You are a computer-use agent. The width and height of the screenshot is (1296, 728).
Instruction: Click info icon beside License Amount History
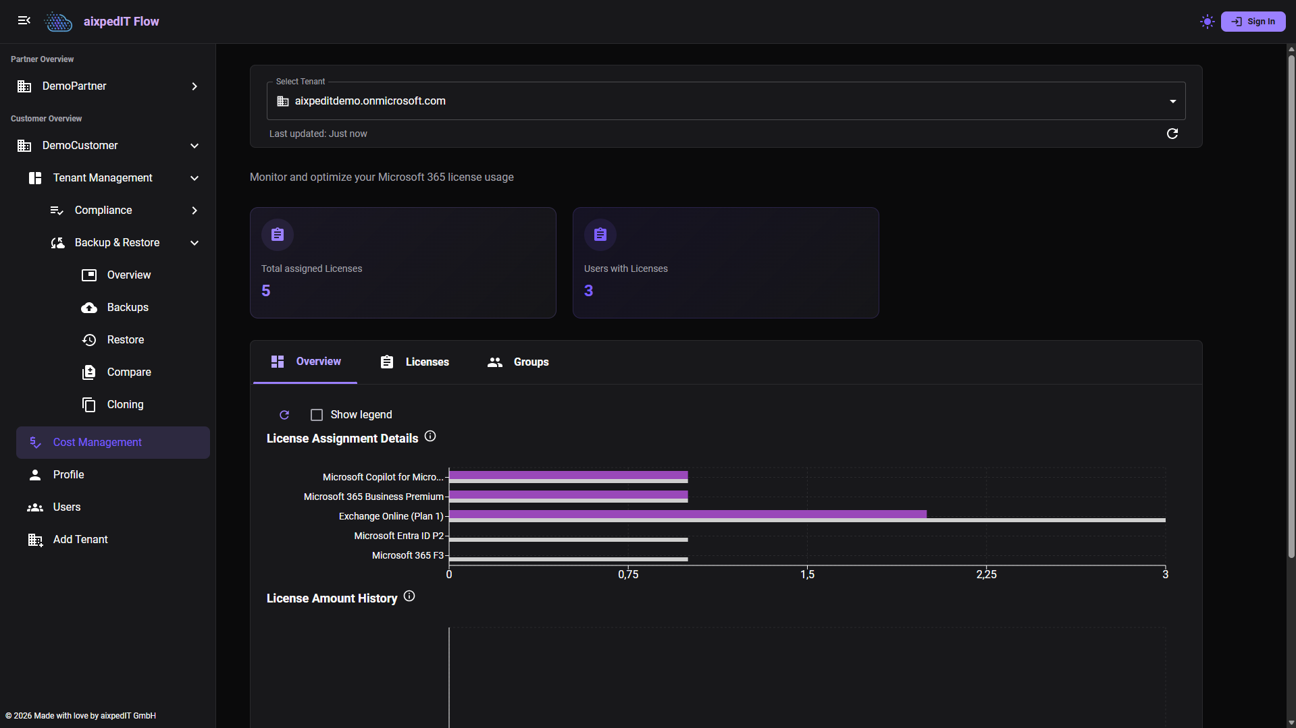pyautogui.click(x=409, y=596)
